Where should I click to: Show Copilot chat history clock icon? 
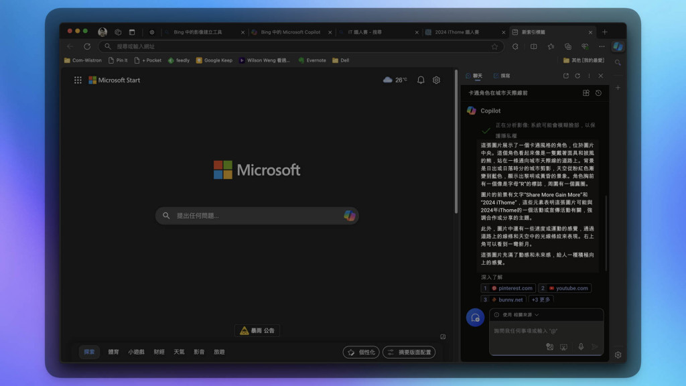point(598,92)
